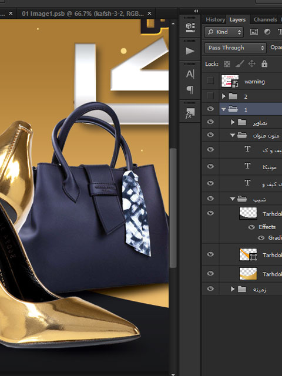Open the Actions panel play icon
The width and height of the screenshot is (282, 376).
click(x=190, y=51)
